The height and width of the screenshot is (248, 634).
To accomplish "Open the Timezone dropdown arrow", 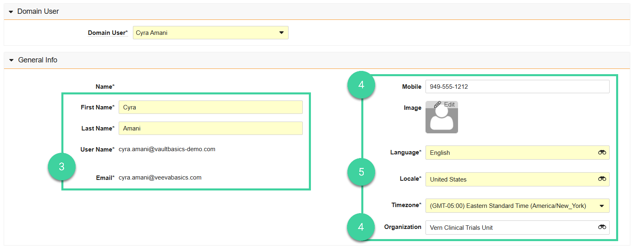I will (602, 206).
